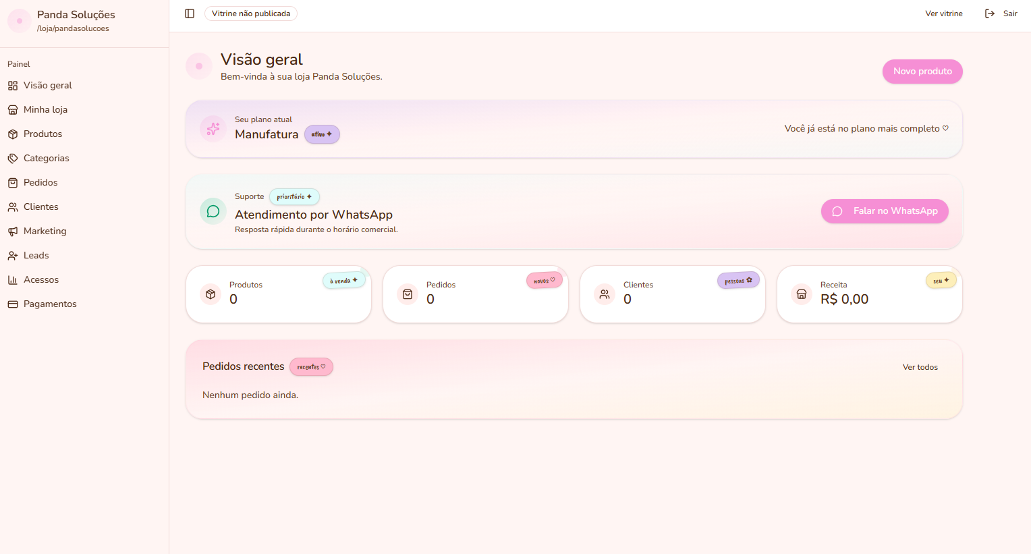Image resolution: width=1031 pixels, height=554 pixels.
Task: Click the WhatsApp chat bubble support icon
Action: (x=213, y=211)
